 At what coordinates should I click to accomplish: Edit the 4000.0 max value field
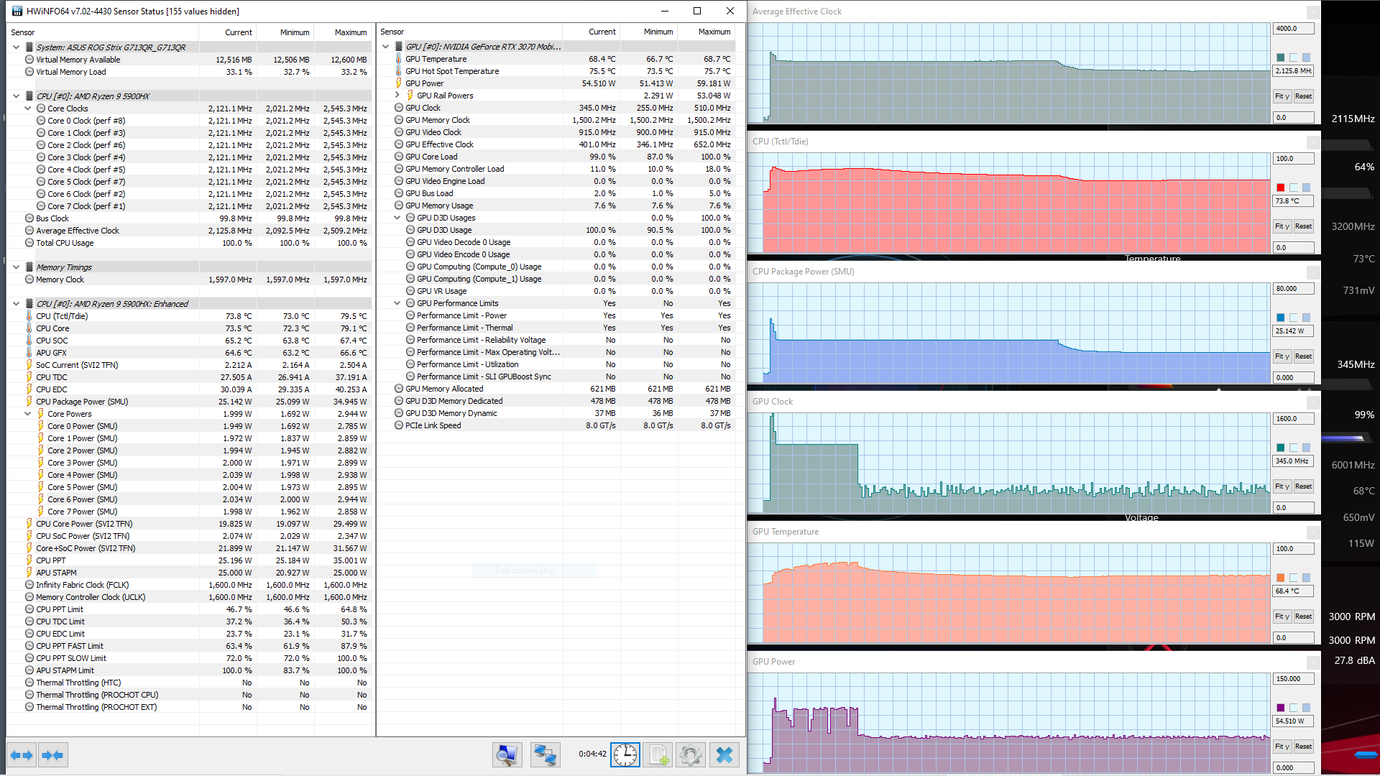1293,29
